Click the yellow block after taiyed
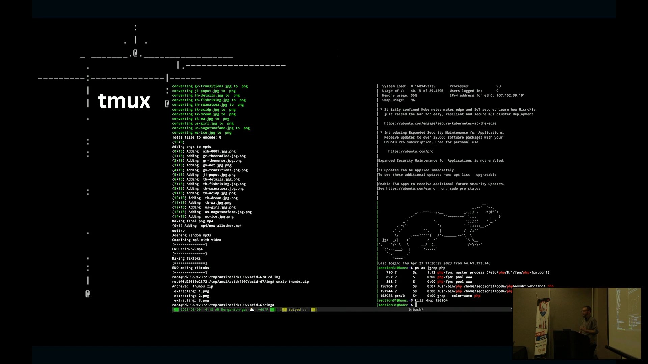Viewport: 648px width, 364px height. 314,310
